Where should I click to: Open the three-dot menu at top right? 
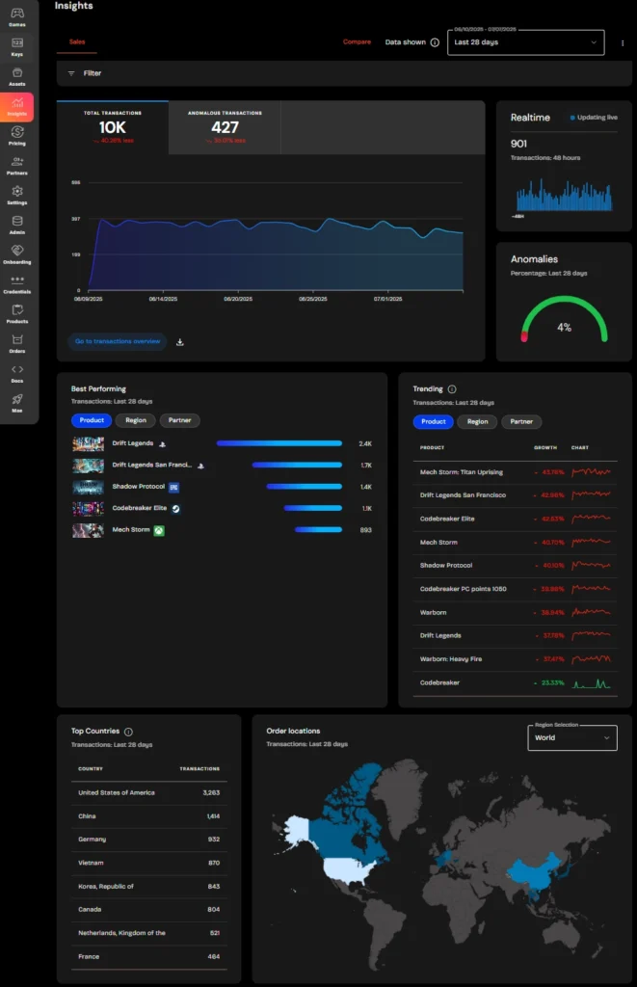tap(623, 42)
